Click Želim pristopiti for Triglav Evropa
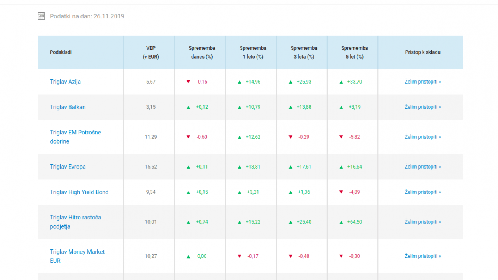The width and height of the screenshot is (498, 280). coord(423,167)
